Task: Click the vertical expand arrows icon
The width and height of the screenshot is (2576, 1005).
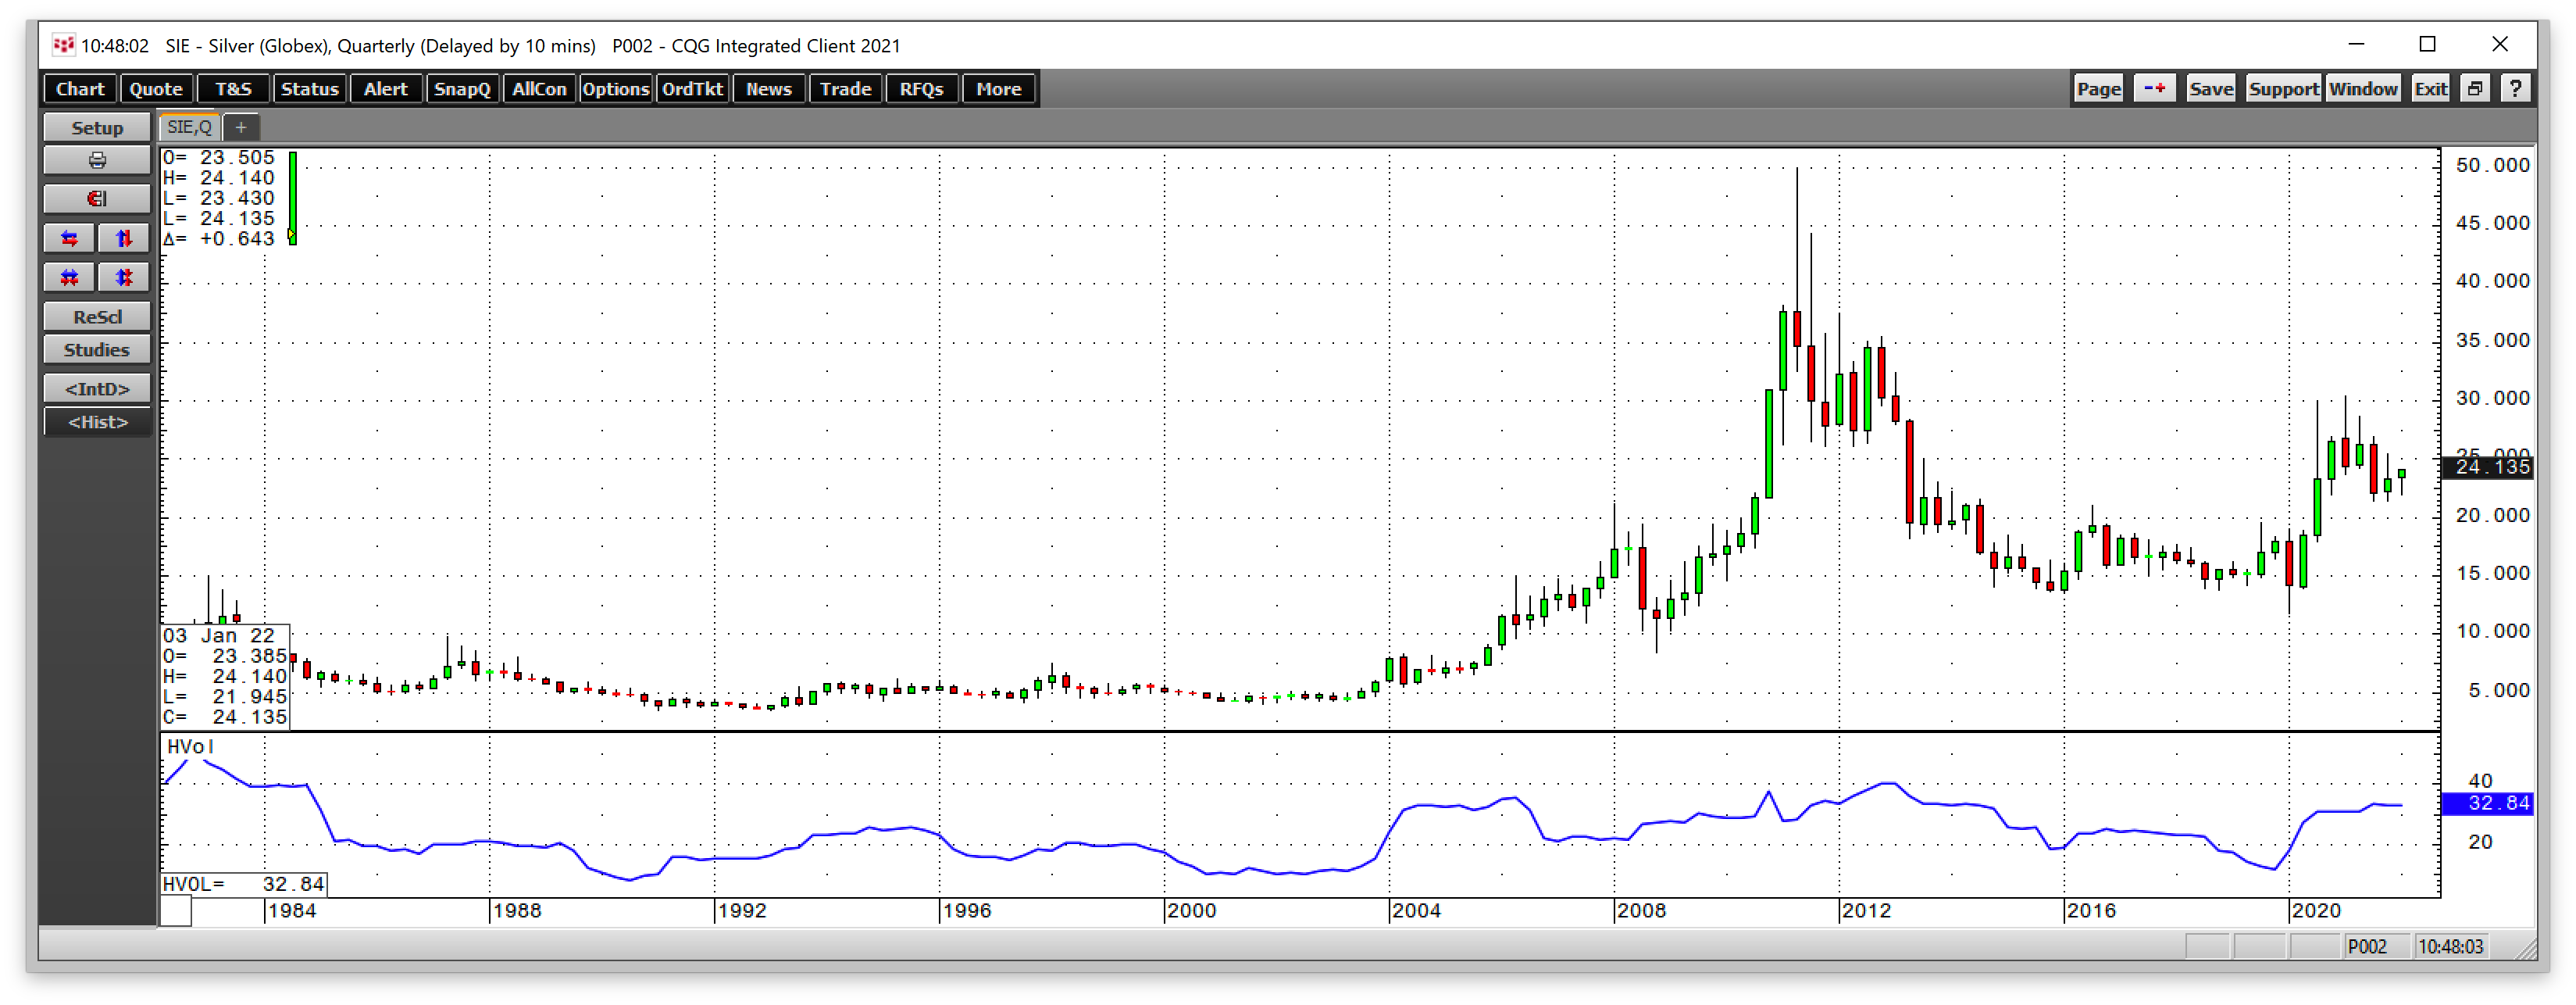Action: [124, 238]
